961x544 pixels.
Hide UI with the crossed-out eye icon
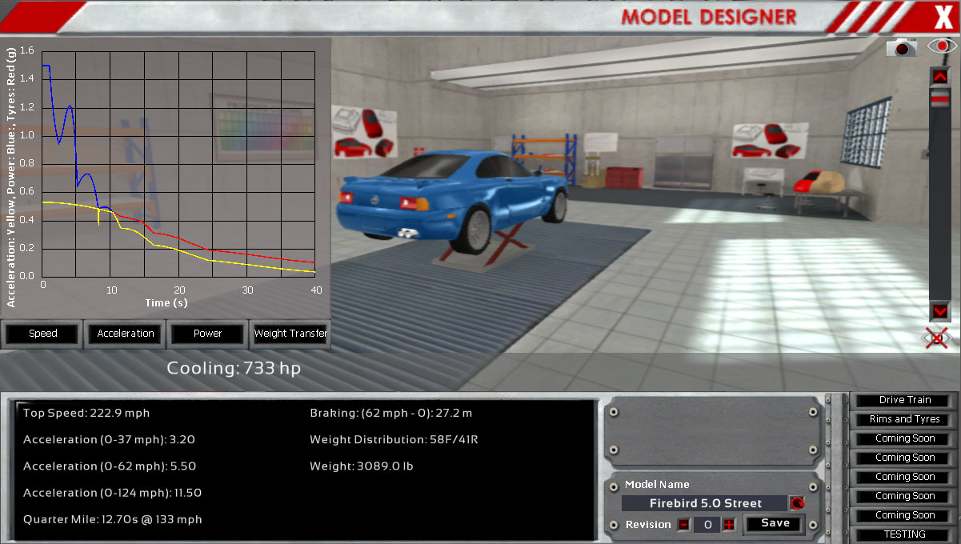[x=937, y=338]
